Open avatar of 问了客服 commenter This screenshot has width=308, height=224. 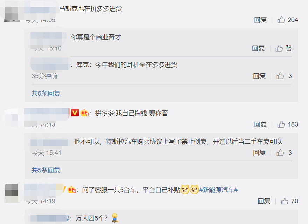click(x=12, y=193)
